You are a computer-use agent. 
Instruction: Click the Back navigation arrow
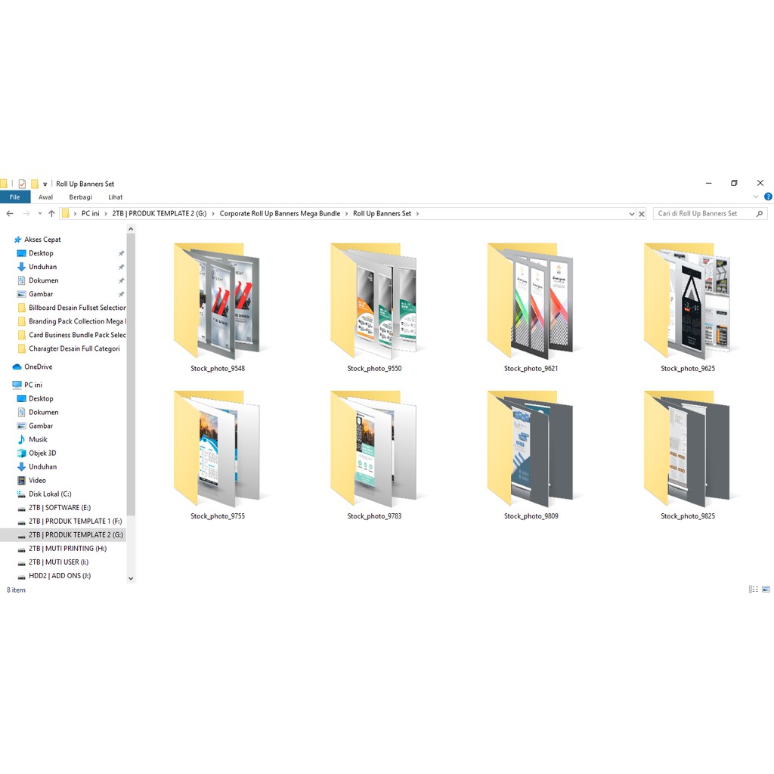(10, 214)
